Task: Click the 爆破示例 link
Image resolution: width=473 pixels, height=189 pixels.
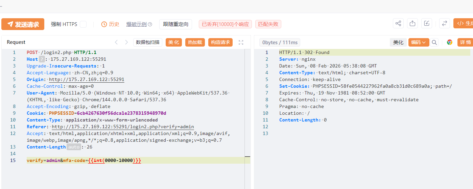Action: pyautogui.click(x=136, y=24)
